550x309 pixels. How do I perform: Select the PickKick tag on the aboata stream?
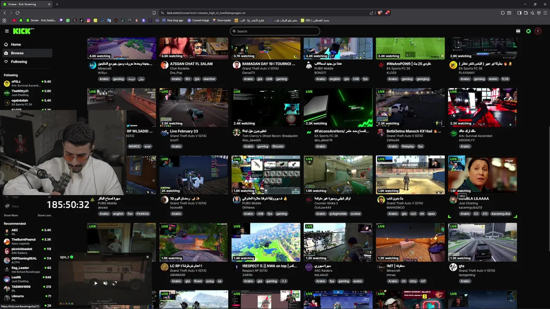142,214
